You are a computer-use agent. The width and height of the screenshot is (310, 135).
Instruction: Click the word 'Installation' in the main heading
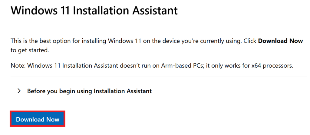click(101, 10)
